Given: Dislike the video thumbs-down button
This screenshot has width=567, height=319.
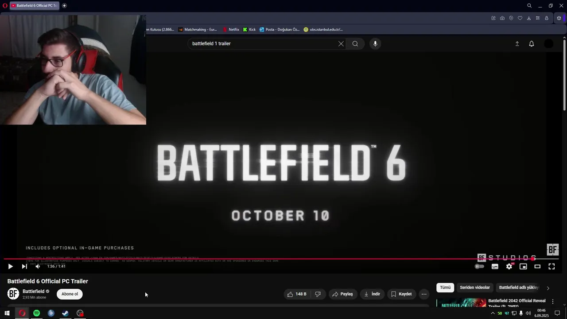Looking at the screenshot, I should point(318,294).
